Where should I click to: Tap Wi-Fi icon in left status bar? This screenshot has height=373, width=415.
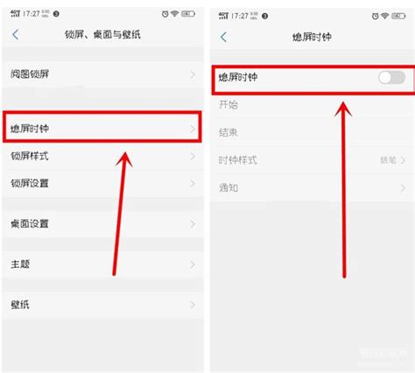[175, 13]
